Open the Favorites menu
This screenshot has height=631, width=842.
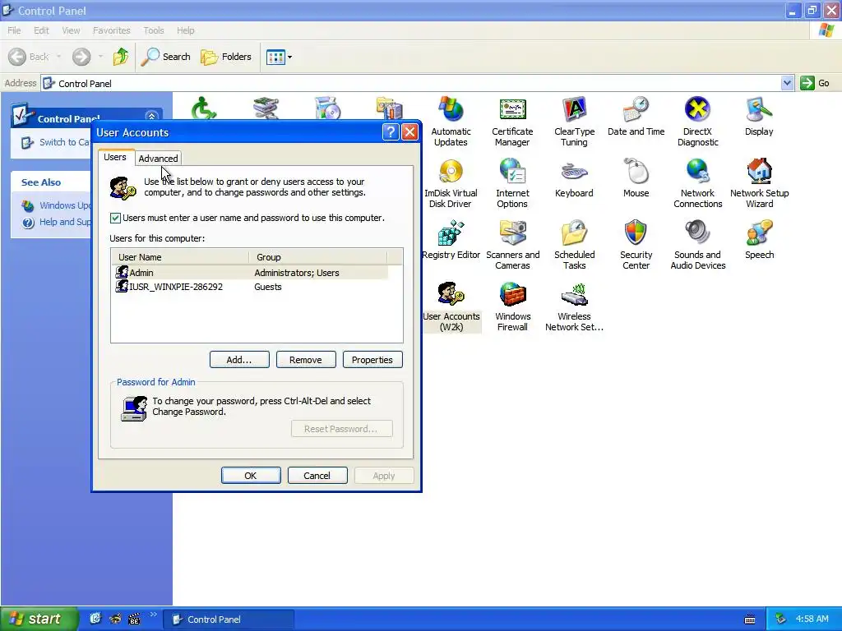tap(111, 30)
